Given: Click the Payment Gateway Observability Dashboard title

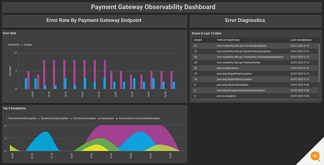Looking at the screenshot, I should point(153,7).
